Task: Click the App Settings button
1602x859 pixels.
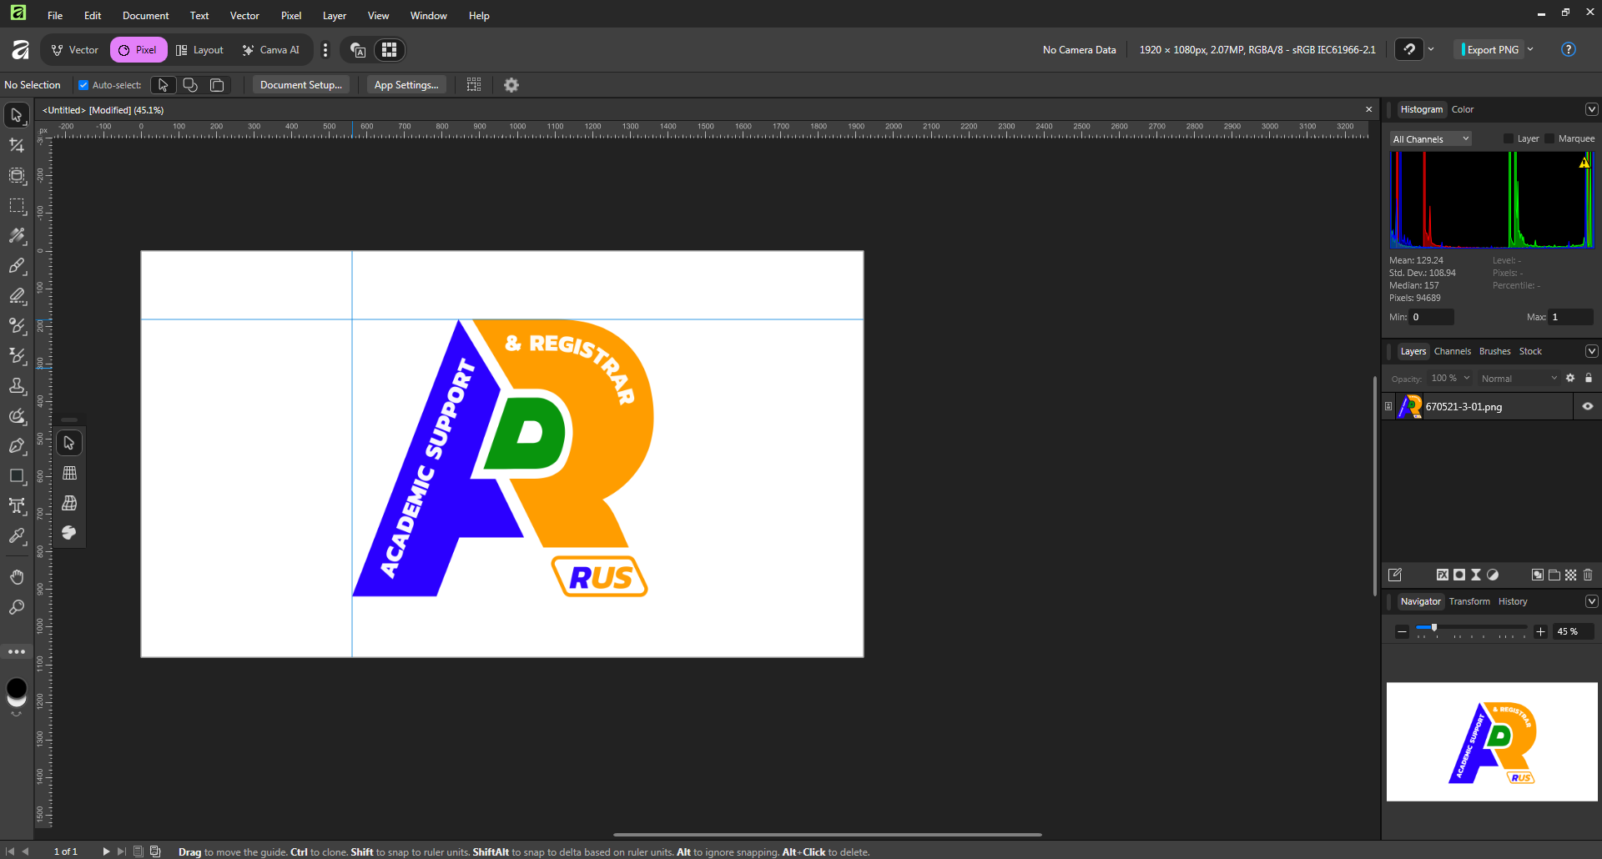Action: click(406, 85)
